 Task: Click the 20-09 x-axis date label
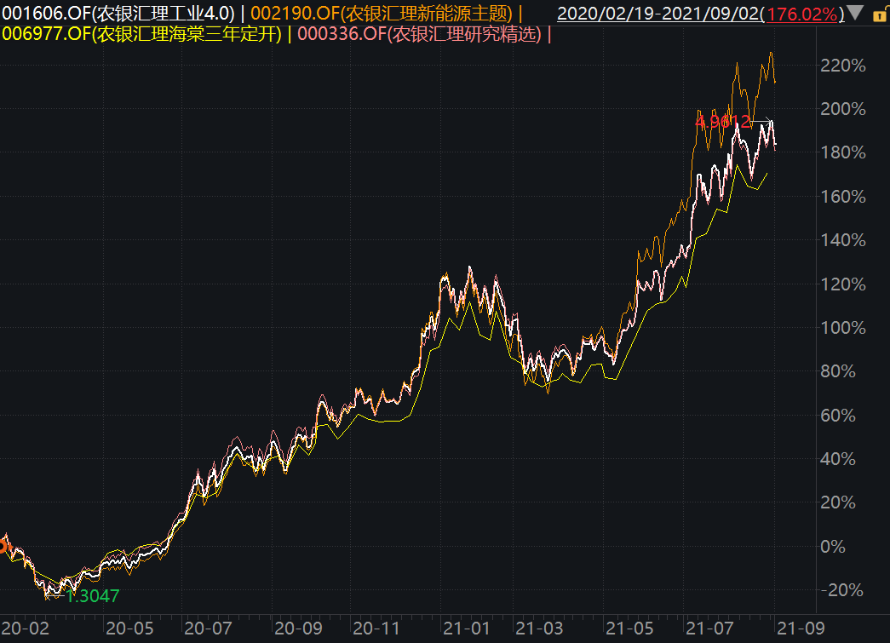click(298, 629)
